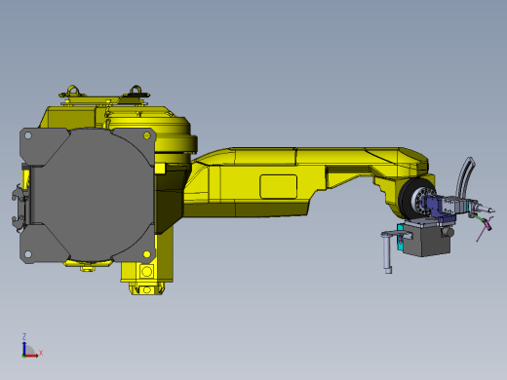Select the square boss with circle on yellow base
This screenshot has width=507, height=380.
146,271
